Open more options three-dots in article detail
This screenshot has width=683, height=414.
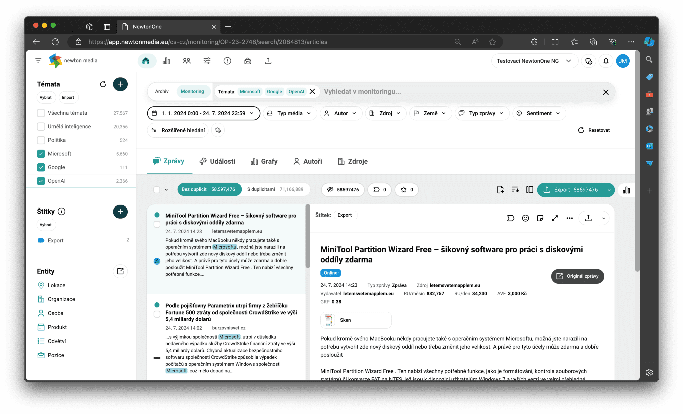[570, 218]
